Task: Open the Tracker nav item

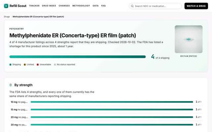Action: (x=34, y=6)
